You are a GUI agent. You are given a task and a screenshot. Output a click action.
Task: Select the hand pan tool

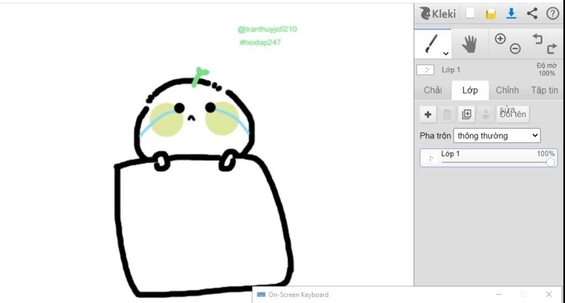[x=470, y=44]
